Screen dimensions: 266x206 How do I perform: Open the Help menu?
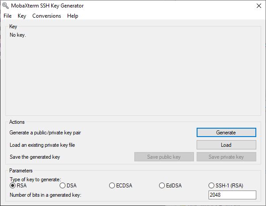click(72, 16)
